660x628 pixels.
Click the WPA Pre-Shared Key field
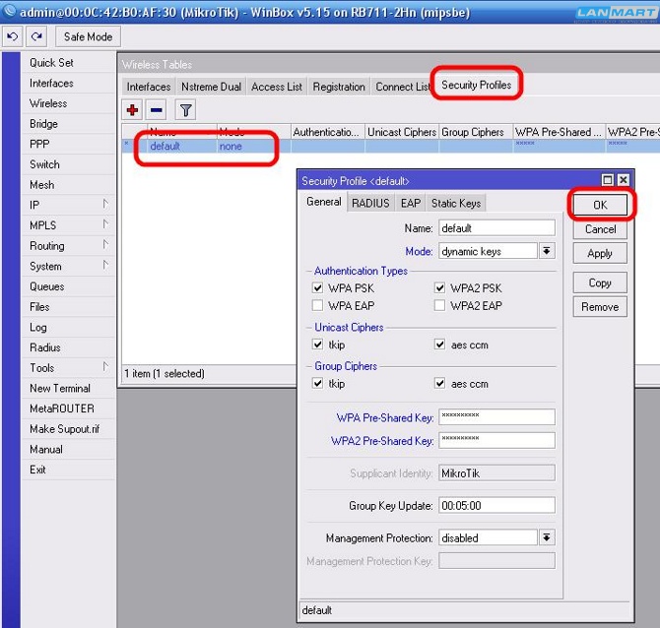(x=496, y=416)
